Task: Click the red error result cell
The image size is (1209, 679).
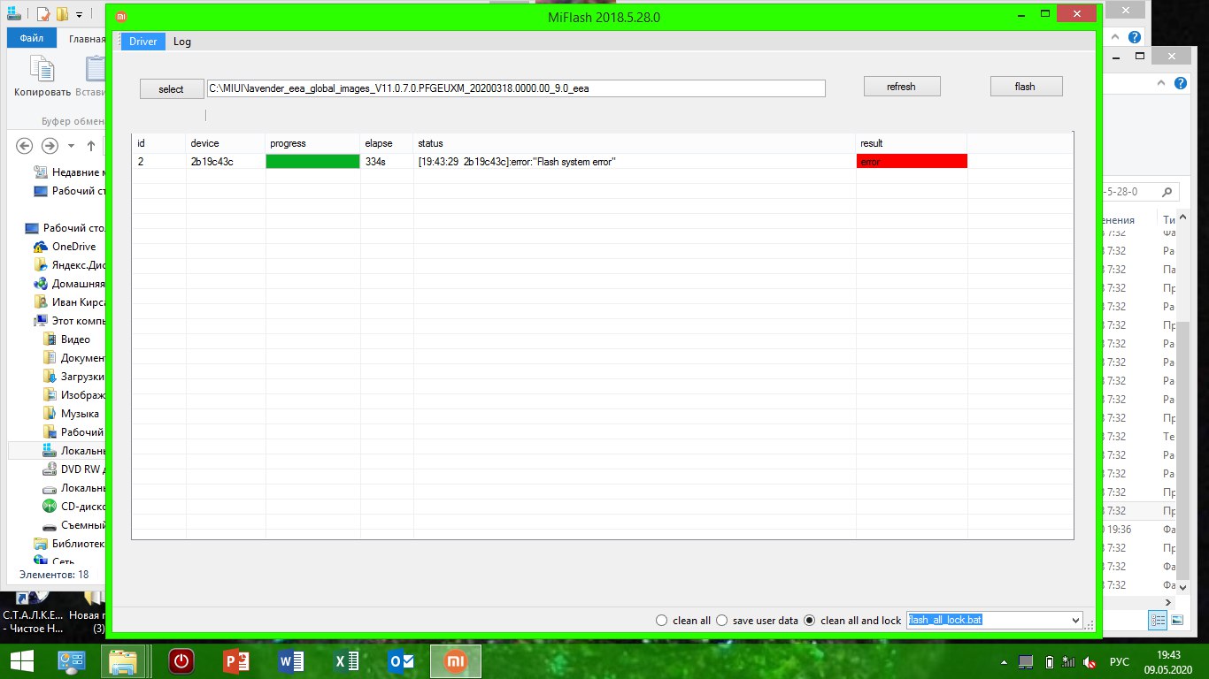Action: pyautogui.click(x=912, y=162)
